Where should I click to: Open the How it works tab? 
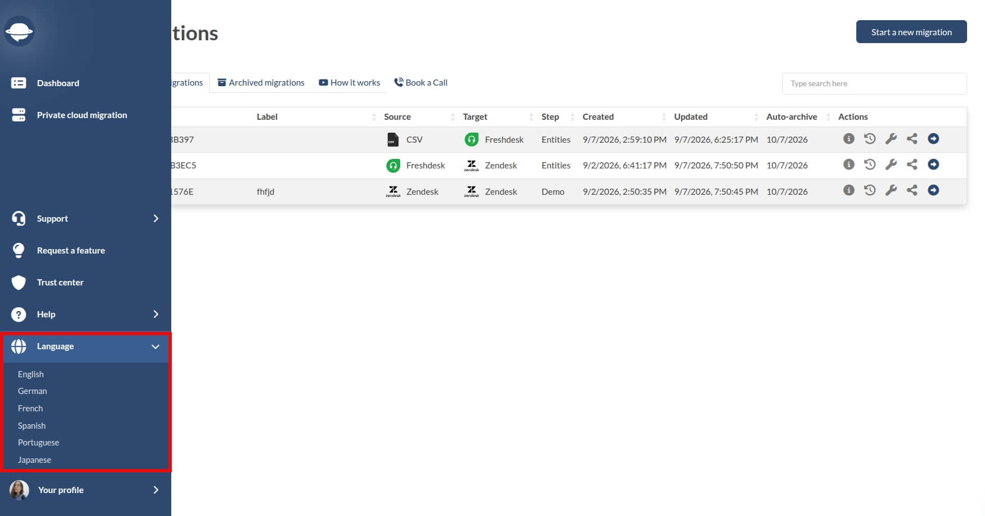pos(349,82)
